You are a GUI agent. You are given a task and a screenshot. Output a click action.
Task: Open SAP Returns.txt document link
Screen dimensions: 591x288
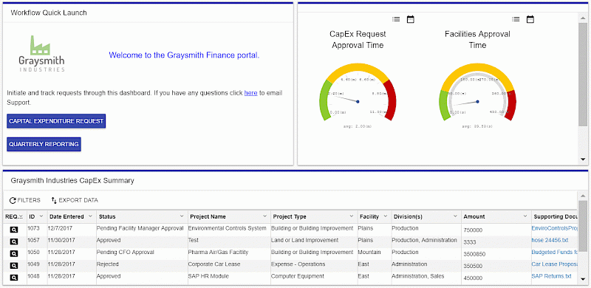[x=551, y=276]
